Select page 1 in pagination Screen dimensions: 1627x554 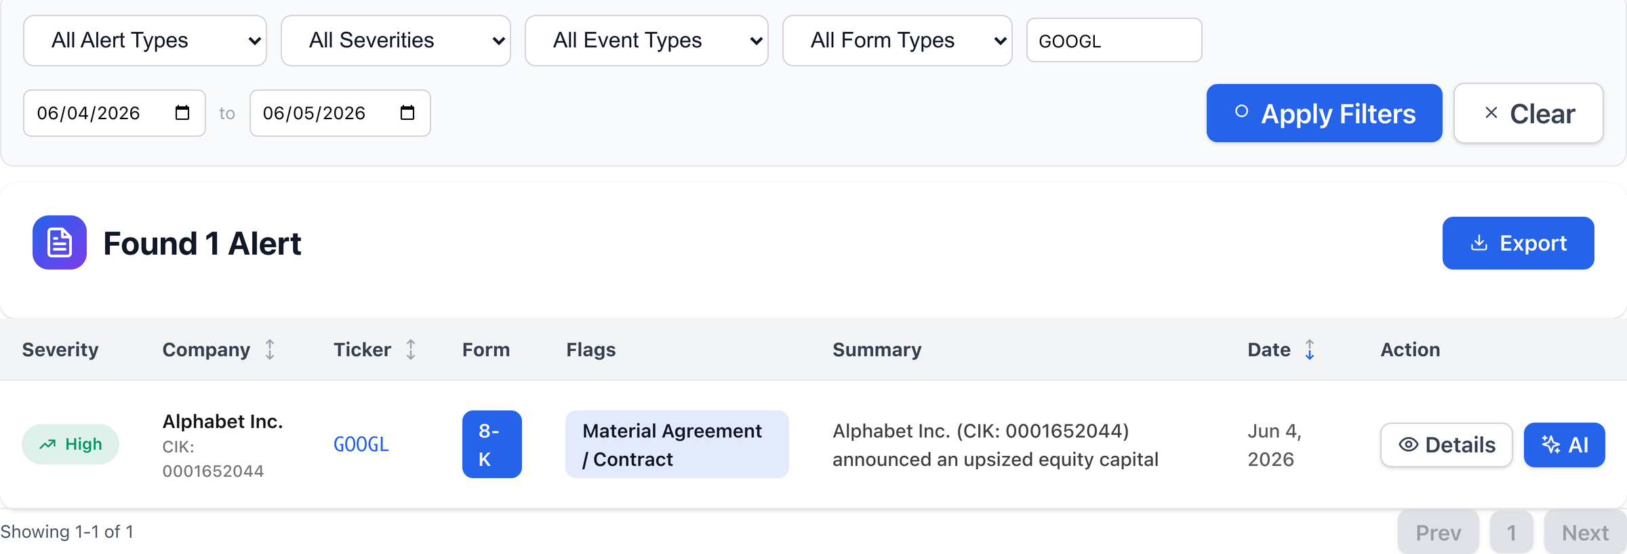(1512, 533)
